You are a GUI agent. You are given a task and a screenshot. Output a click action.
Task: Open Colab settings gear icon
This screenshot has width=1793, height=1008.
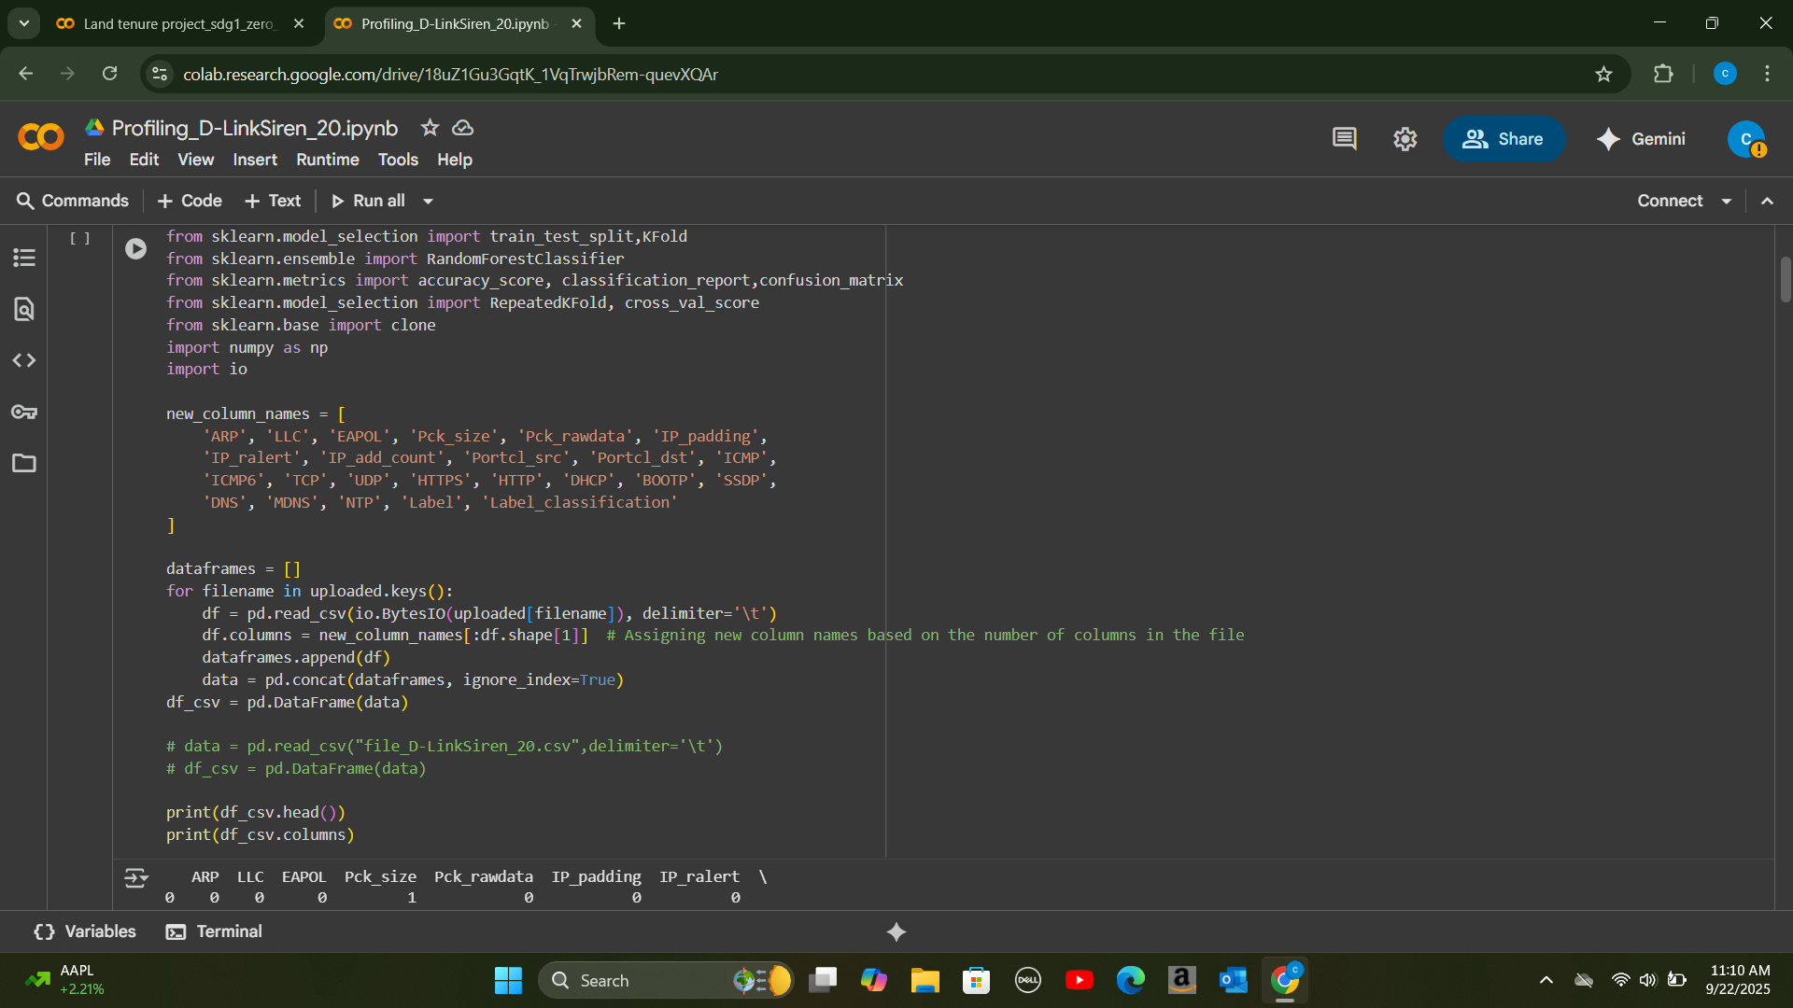(1405, 139)
